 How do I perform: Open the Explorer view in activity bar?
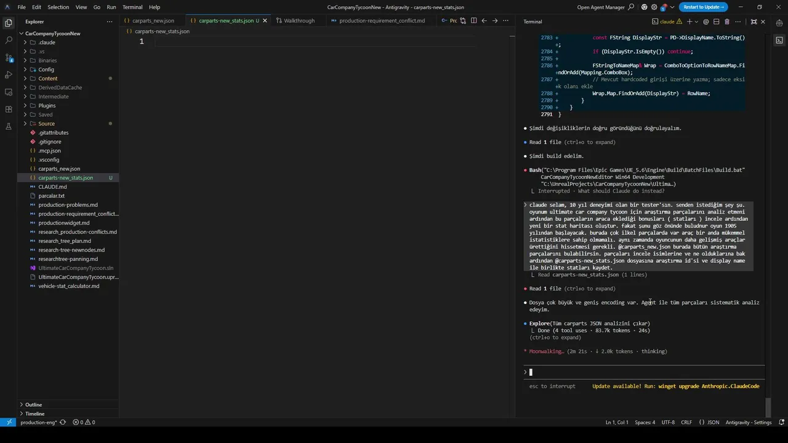tap(9, 23)
